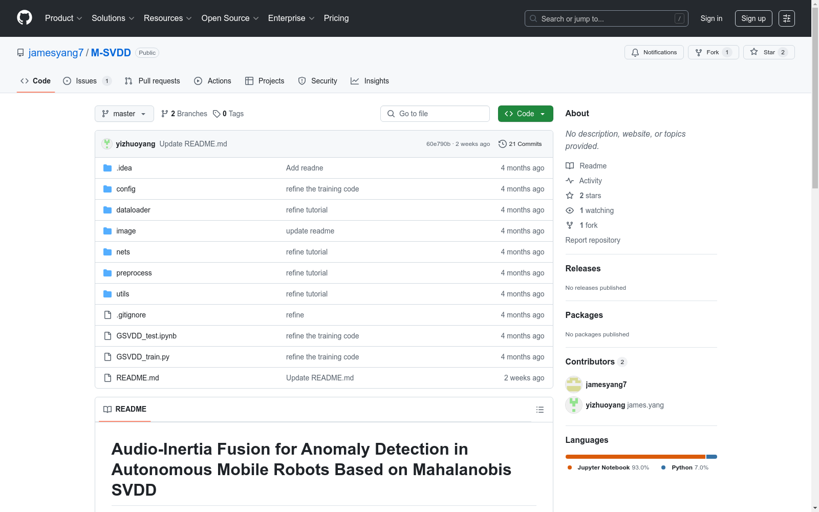Select the README tab header

pyautogui.click(x=125, y=409)
